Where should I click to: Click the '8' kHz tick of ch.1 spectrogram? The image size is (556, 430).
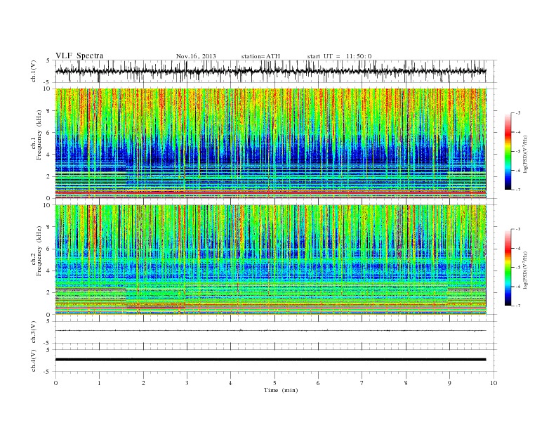(49, 111)
